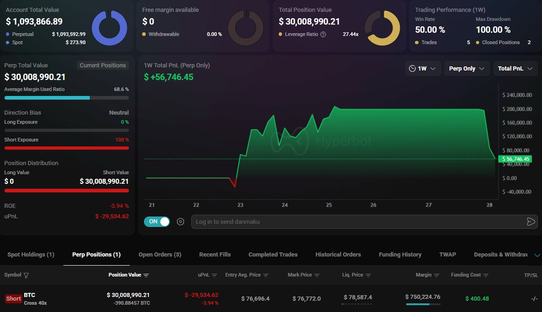Open danmaku settings hexagon icon
The height and width of the screenshot is (312, 542).
(180, 221)
